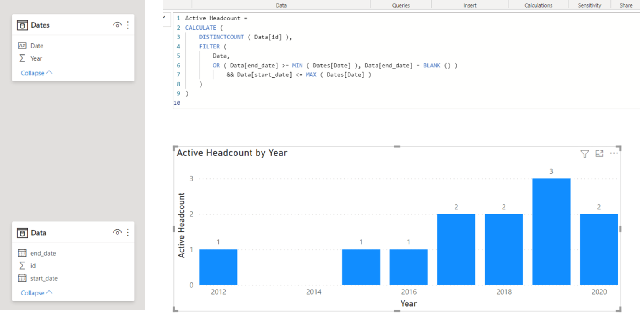Viewport: 640px width, 328px height.
Task: Click the sigma icon beside id
Action: 22,265
